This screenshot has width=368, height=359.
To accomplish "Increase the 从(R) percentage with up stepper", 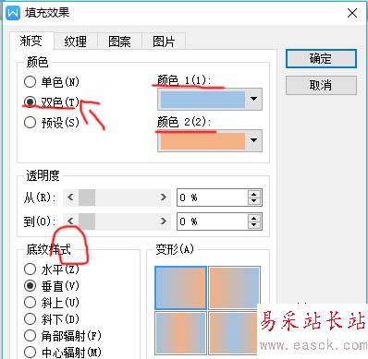I will click(x=253, y=195).
